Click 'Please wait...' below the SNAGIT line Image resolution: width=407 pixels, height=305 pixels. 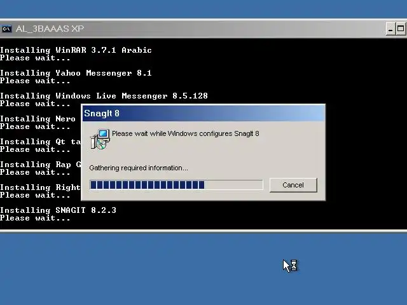(x=35, y=218)
